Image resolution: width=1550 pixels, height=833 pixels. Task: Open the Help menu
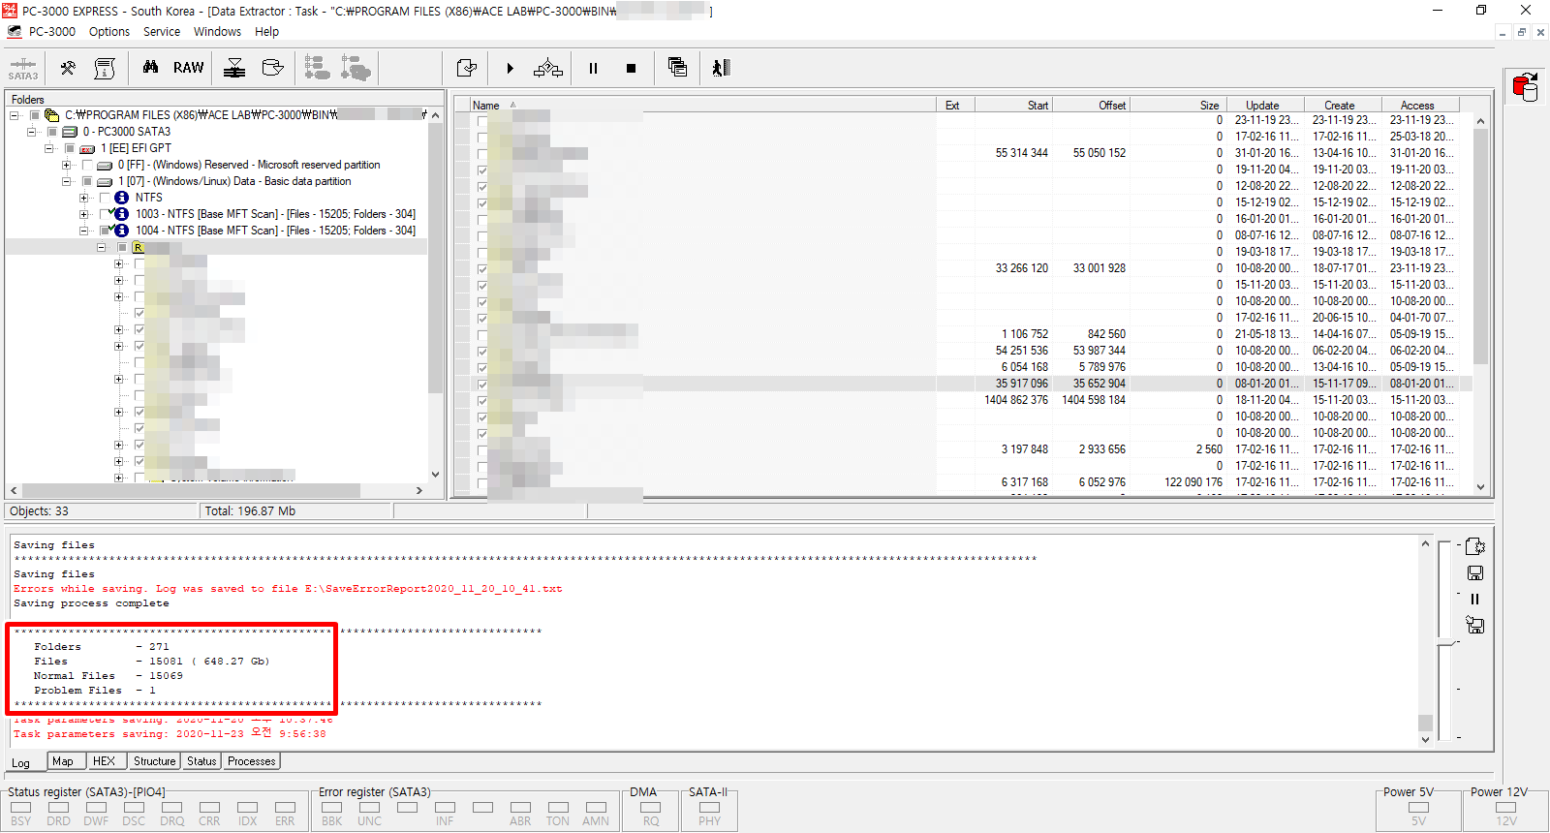(266, 32)
